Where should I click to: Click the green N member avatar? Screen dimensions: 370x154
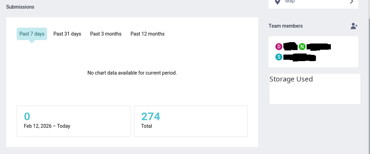pyautogui.click(x=302, y=47)
